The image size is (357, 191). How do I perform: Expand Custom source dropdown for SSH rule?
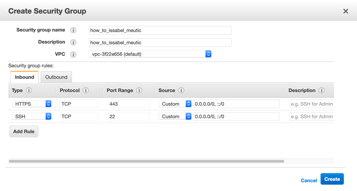point(175,116)
